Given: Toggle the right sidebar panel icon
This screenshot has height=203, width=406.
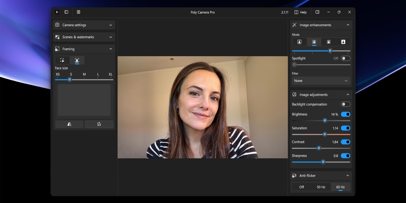Looking at the screenshot, I should (317, 12).
